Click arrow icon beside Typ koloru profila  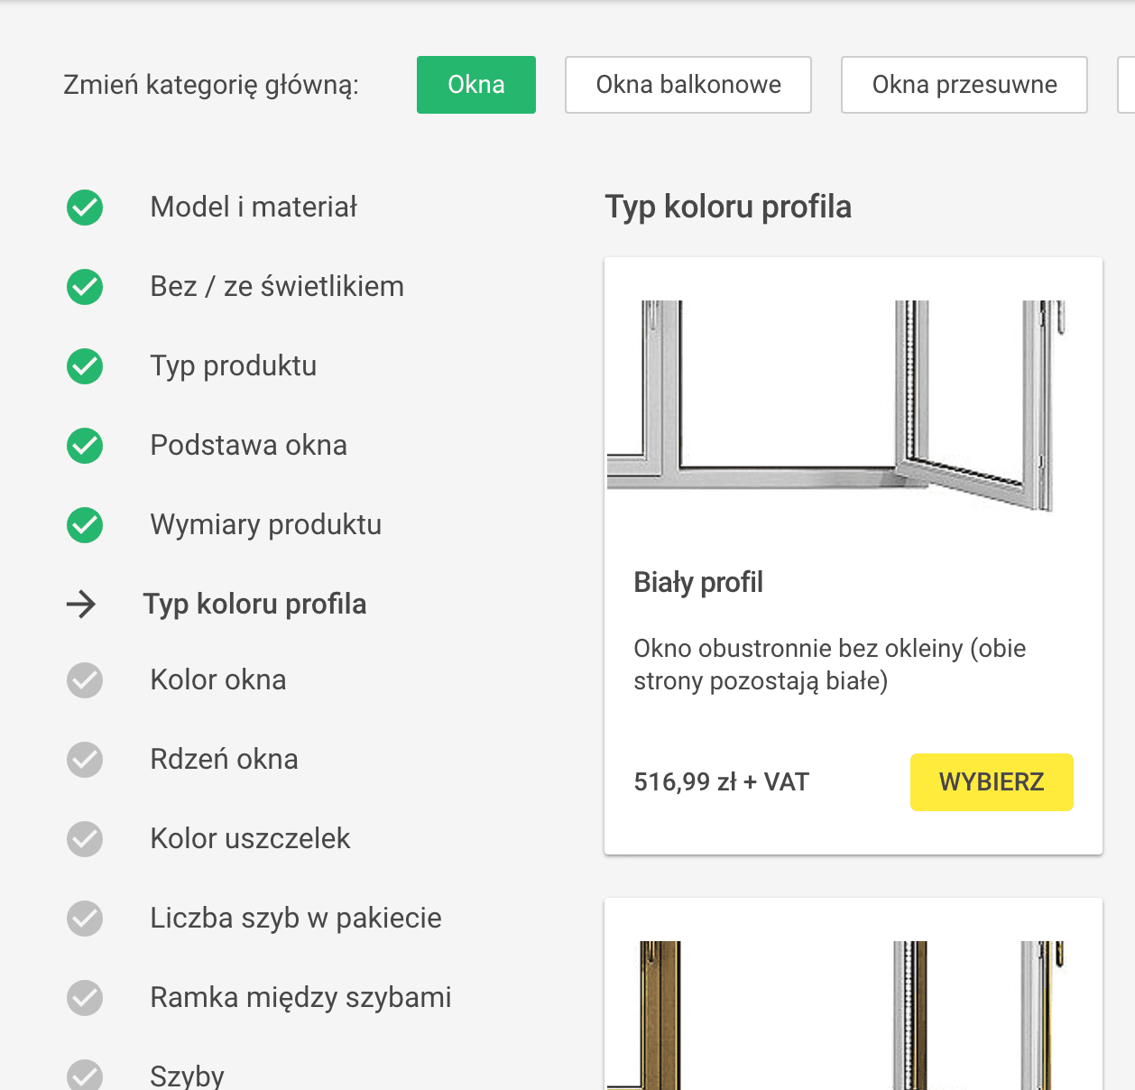(x=81, y=604)
